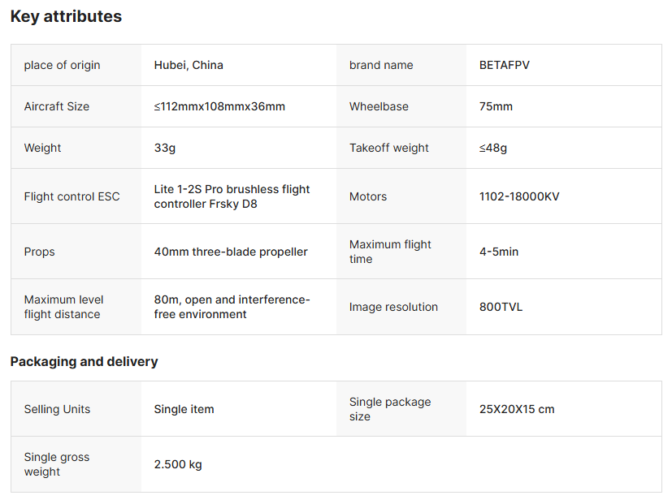Select the 'Hubei, China' origin value
The image size is (672, 504).
(x=189, y=65)
